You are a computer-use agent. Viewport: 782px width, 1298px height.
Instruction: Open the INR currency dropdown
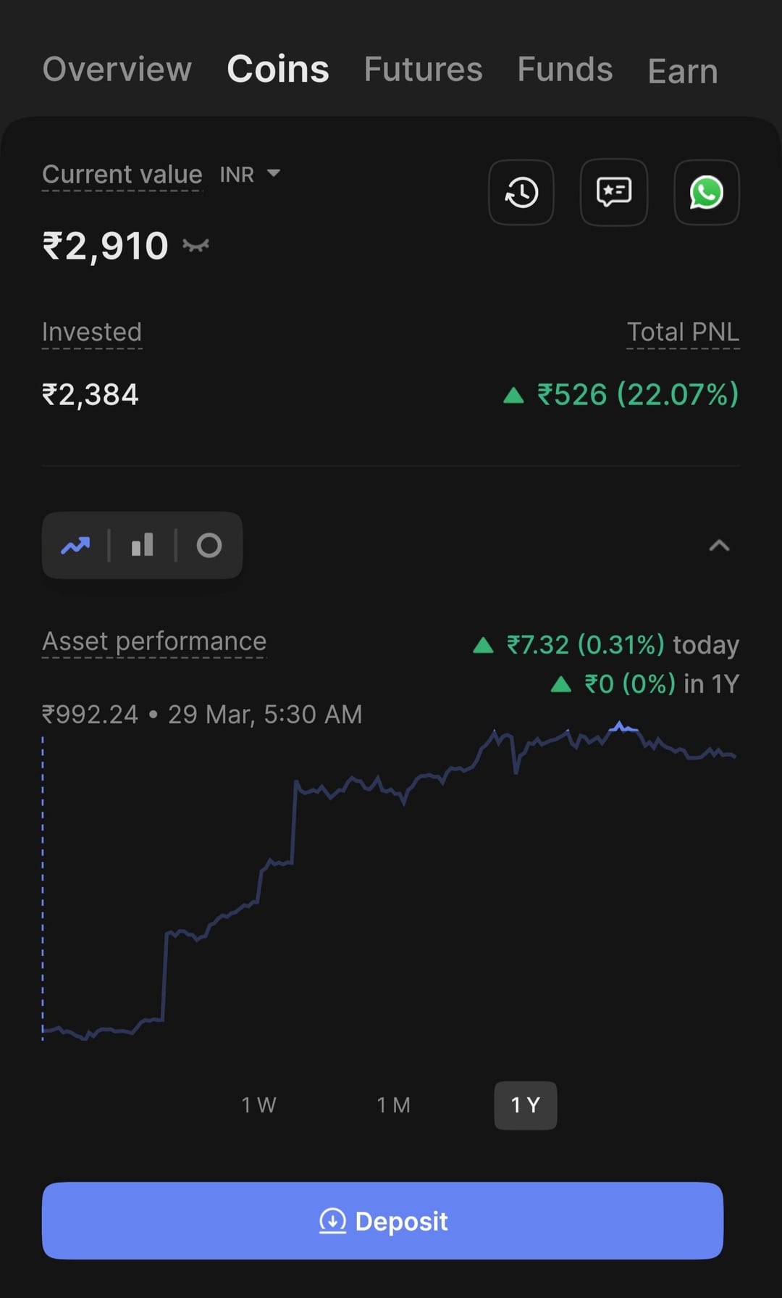(250, 175)
